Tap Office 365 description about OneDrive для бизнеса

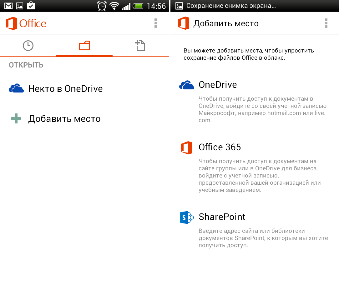pos(260,176)
